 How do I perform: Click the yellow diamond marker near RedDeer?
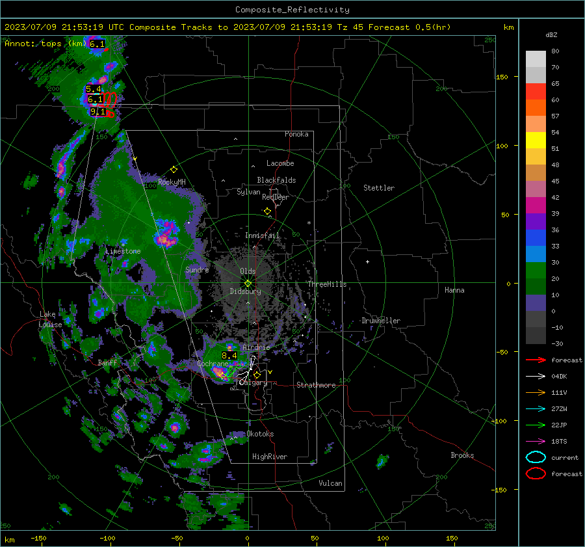268,211
